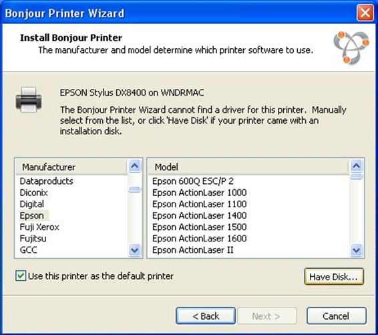The width and height of the screenshot is (378, 335).
Task: Click the Model column header
Action: 248,167
